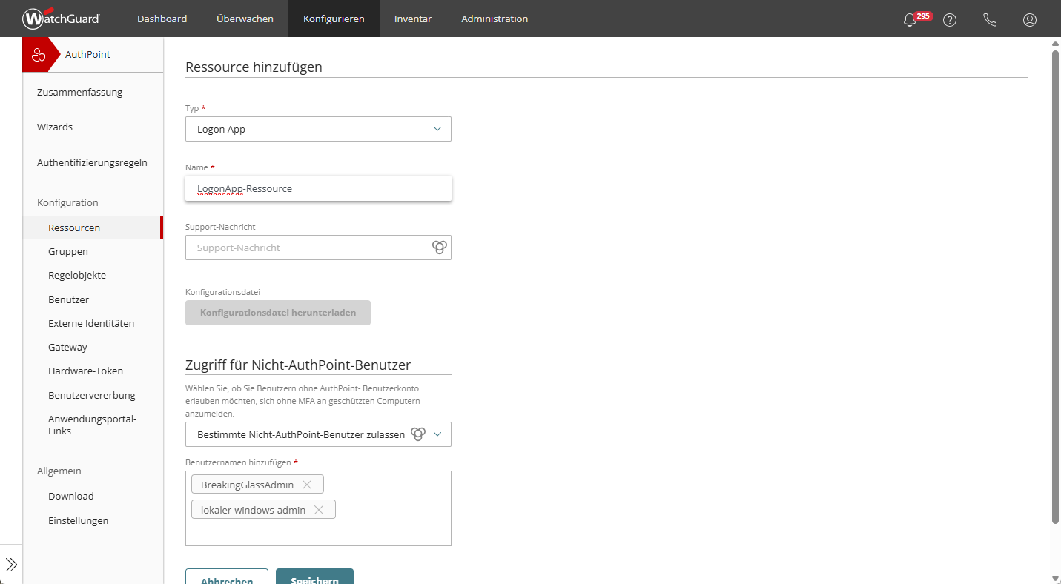The width and height of the screenshot is (1061, 584).
Task: Click the Support-Nachricht input field
Action: (x=308, y=248)
